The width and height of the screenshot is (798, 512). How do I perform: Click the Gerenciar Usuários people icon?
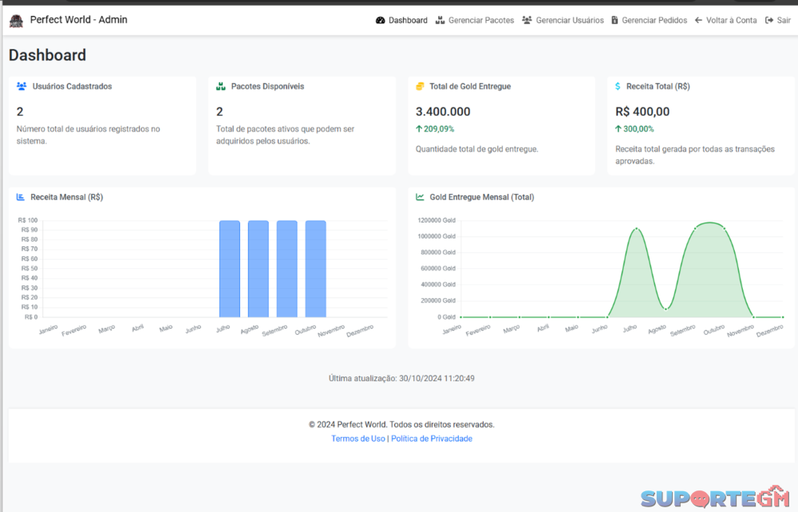(x=527, y=21)
